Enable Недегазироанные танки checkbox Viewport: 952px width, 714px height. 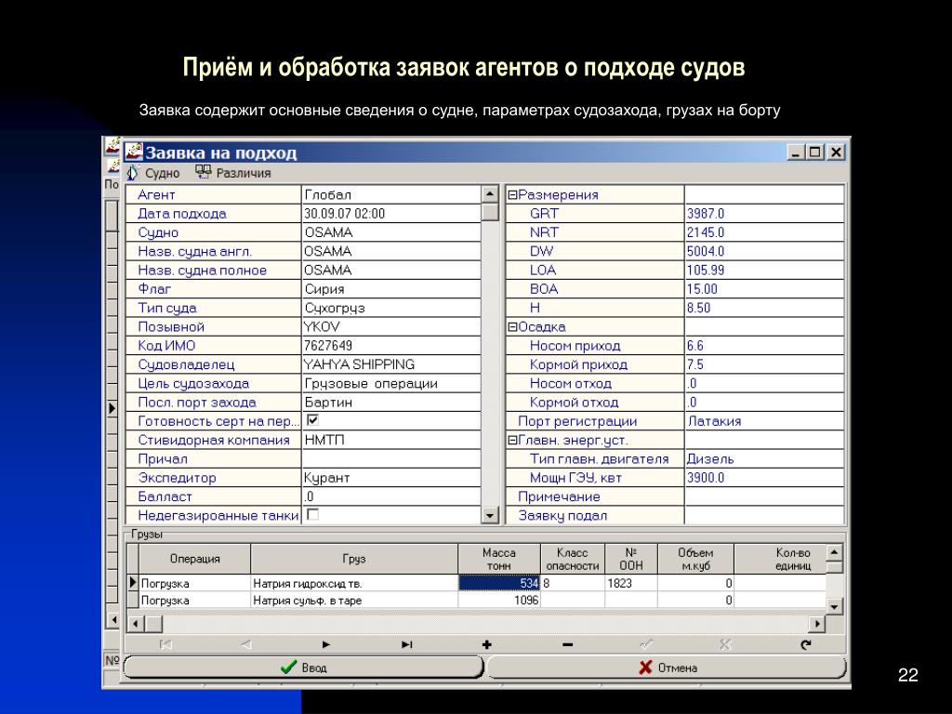click(312, 515)
